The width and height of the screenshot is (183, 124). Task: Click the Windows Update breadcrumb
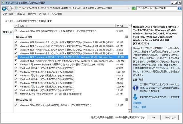(x=59, y=8)
